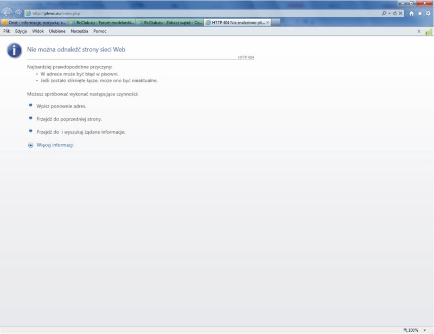
Task: Click the 'HTTP 404' error code label
Action: pyautogui.click(x=246, y=58)
